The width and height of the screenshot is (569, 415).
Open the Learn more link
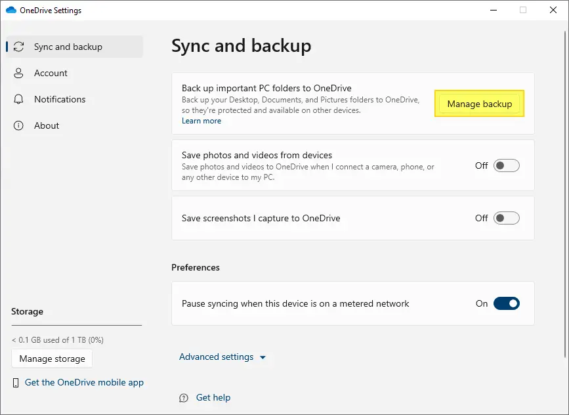coord(201,121)
